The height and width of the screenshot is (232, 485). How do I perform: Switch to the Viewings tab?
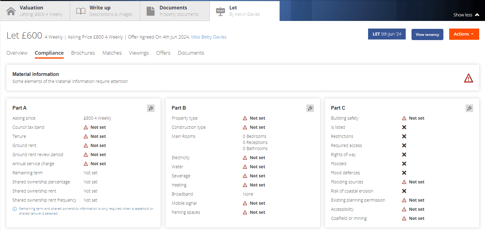139,53
